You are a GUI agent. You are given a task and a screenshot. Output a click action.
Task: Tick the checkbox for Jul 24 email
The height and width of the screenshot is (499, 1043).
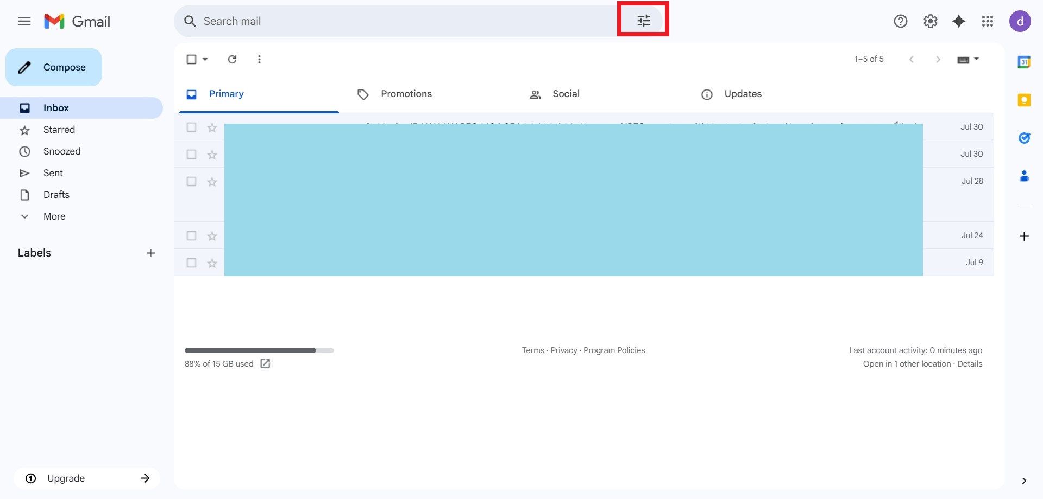coord(191,235)
